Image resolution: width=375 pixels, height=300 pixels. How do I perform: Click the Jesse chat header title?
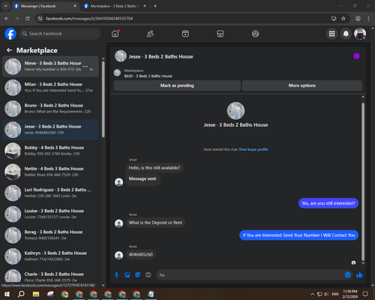click(160, 57)
